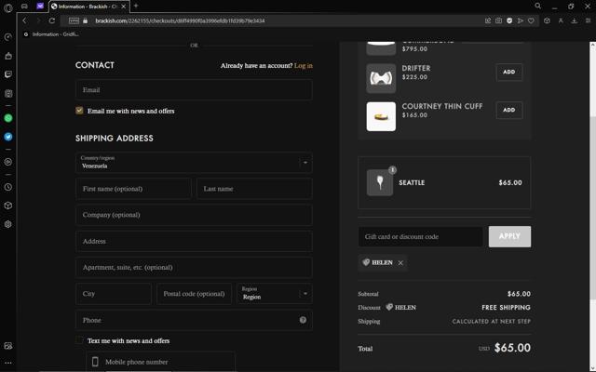This screenshot has width=596, height=372.
Task: Add page to bookmarks heart icon
Action: (531, 20)
